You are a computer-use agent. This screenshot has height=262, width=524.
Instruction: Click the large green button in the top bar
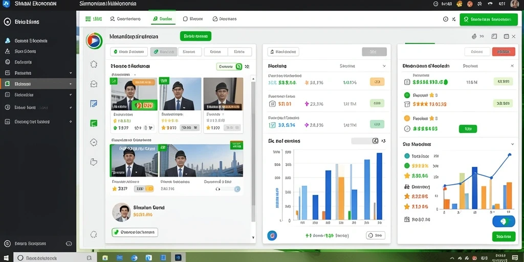489,19
